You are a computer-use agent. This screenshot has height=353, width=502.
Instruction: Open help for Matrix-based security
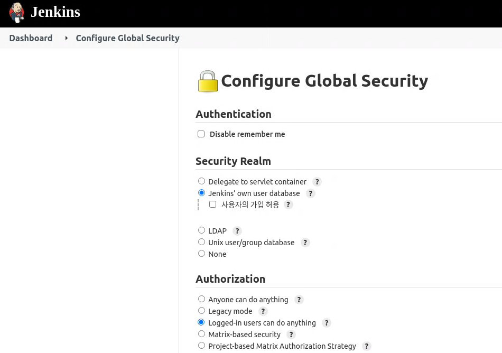click(291, 335)
